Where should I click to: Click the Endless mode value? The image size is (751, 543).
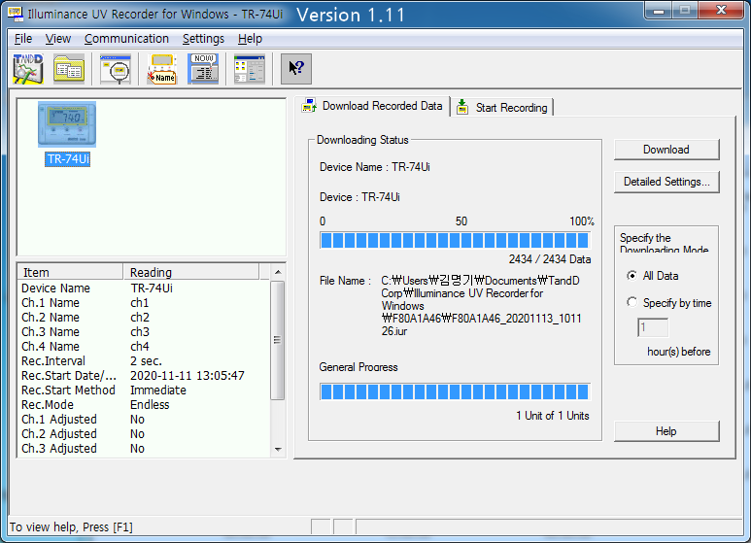pyautogui.click(x=150, y=405)
